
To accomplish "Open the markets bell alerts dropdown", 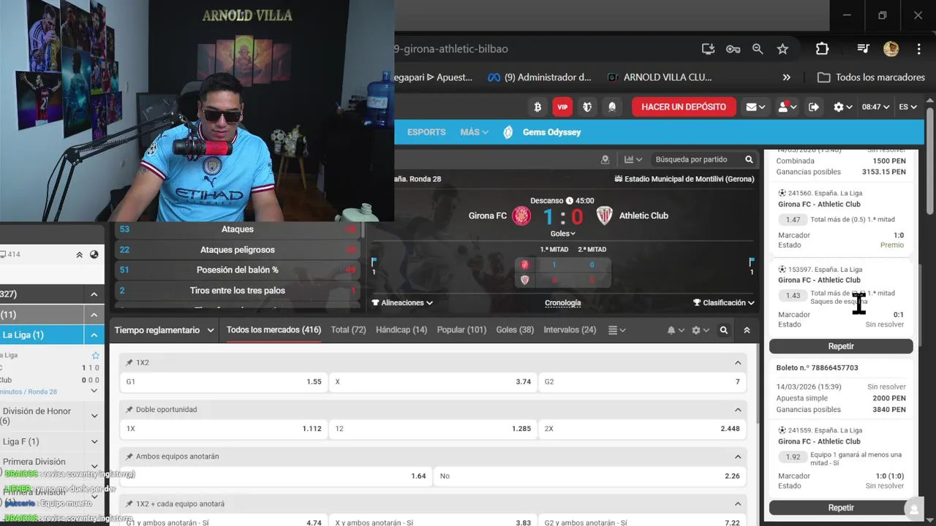I will [x=676, y=330].
